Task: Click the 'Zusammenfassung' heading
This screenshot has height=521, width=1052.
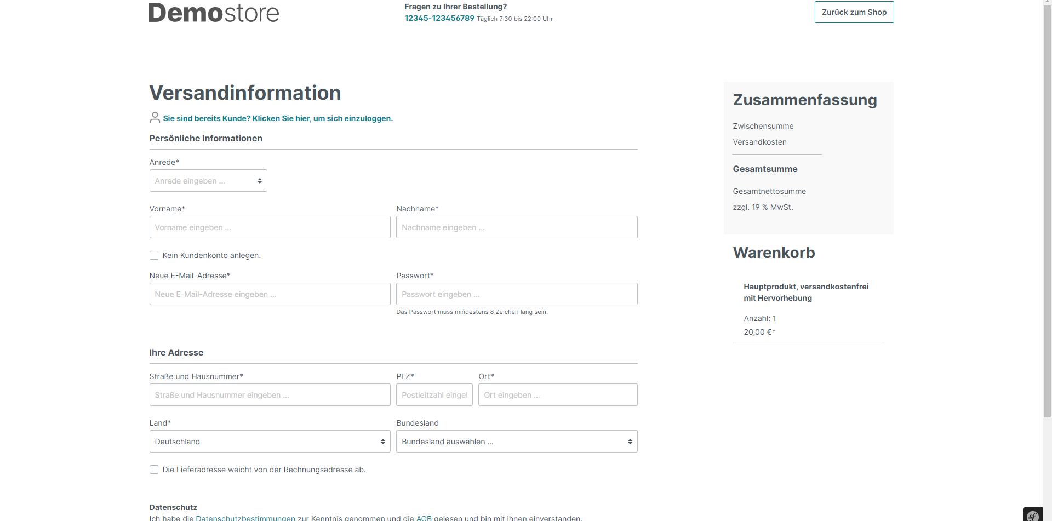Action: point(805,100)
